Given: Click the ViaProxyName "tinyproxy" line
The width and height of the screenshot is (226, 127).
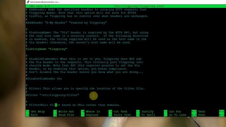Looking at the screenshot, I should pos(46,49).
